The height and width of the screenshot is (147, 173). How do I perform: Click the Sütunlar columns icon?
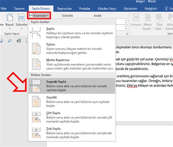[21, 18]
